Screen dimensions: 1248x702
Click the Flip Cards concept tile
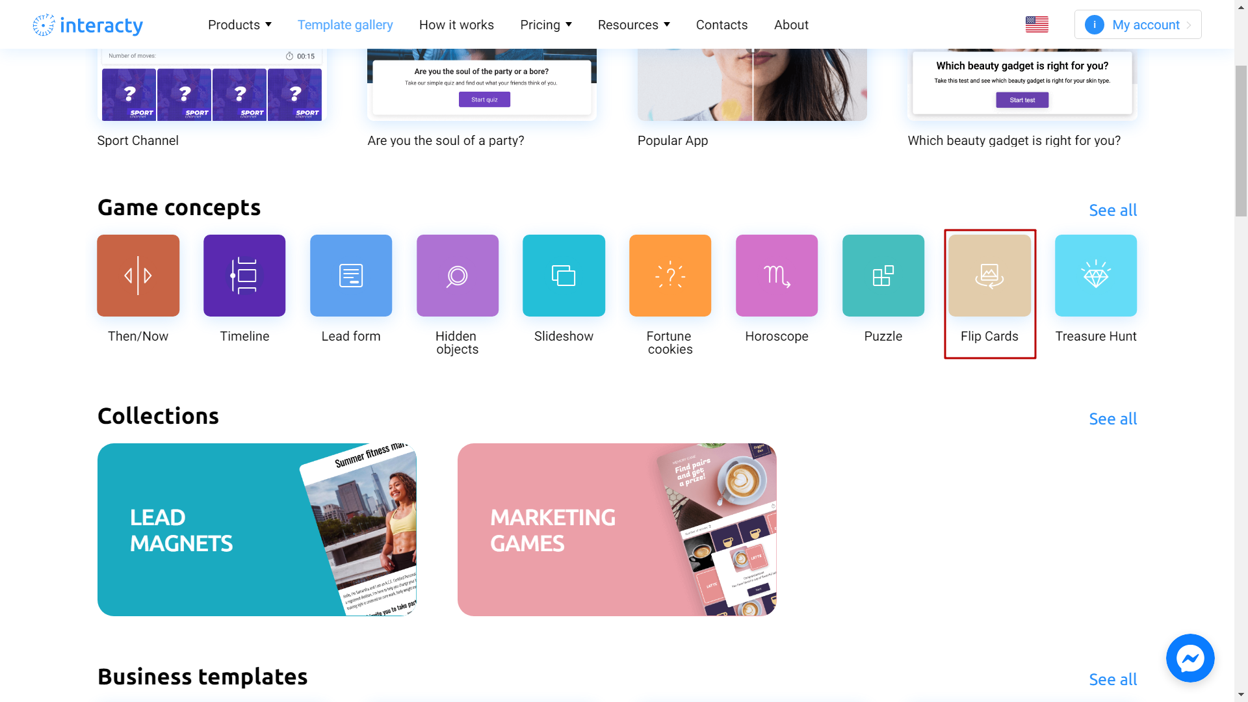pos(989,276)
